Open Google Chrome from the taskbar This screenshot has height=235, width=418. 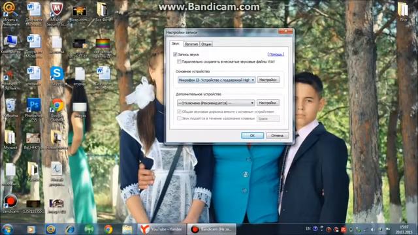(108, 229)
